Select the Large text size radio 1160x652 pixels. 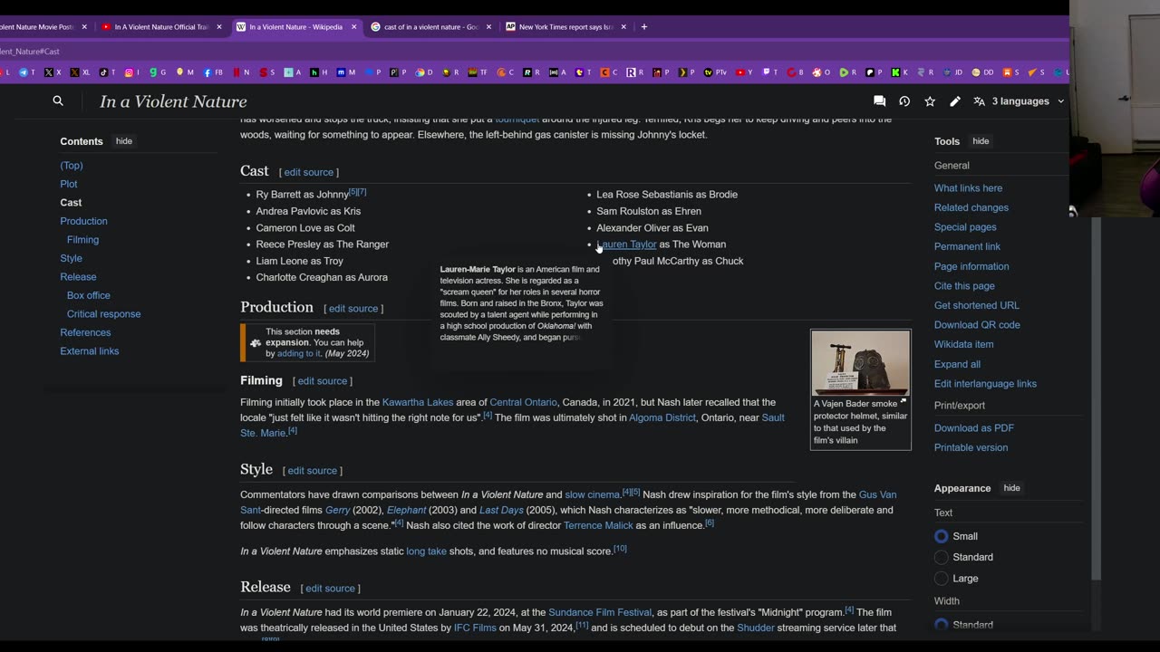(942, 578)
